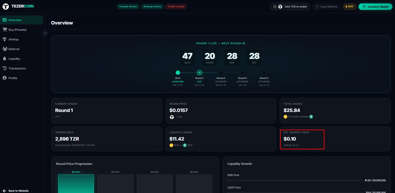The height and width of the screenshot is (193, 395).
Task: Click the USDT icon in Liquidity Added
Action: [185, 145]
